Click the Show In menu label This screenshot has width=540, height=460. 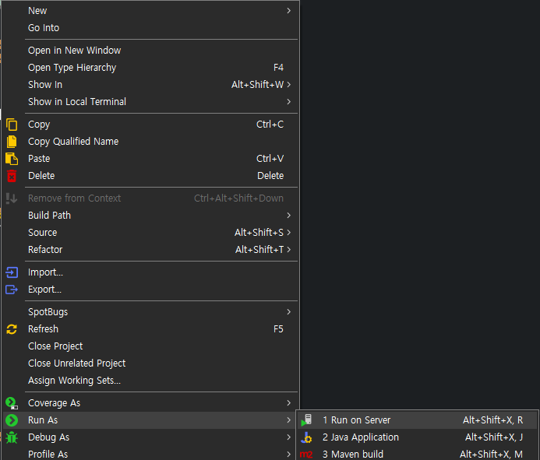[45, 85]
